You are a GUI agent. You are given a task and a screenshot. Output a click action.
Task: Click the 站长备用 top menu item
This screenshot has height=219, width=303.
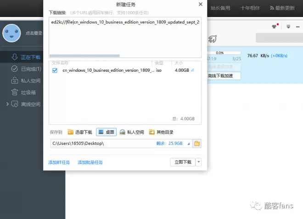tap(220, 8)
